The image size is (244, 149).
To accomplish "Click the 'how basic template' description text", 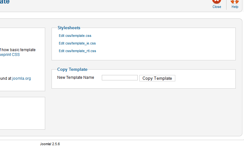I will click(18, 50).
